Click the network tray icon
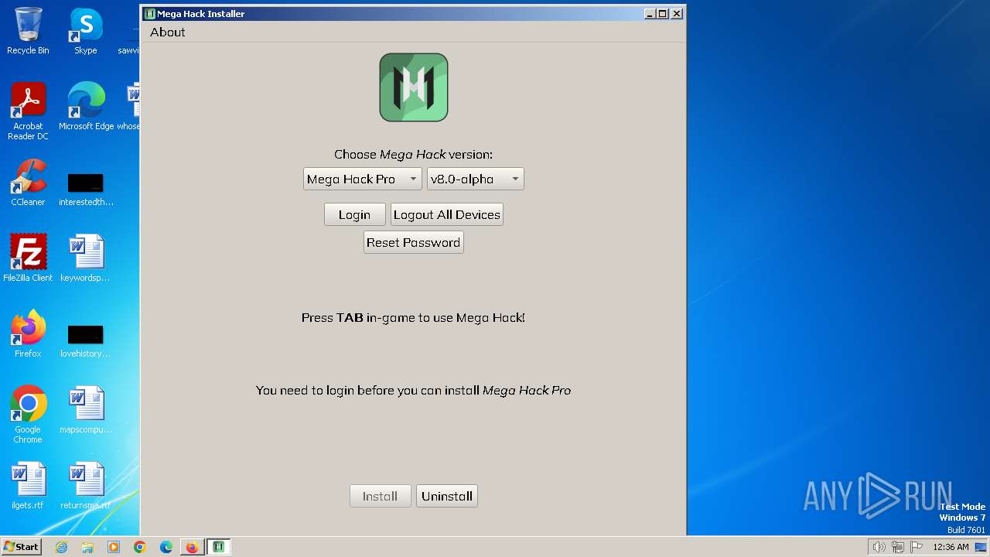Screen dimensions: 990x557 coord(898,547)
